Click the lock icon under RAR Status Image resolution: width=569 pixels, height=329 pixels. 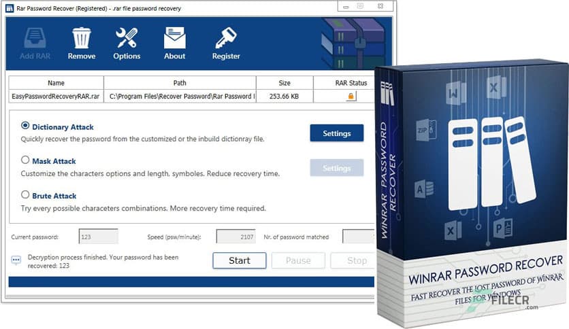[351, 97]
